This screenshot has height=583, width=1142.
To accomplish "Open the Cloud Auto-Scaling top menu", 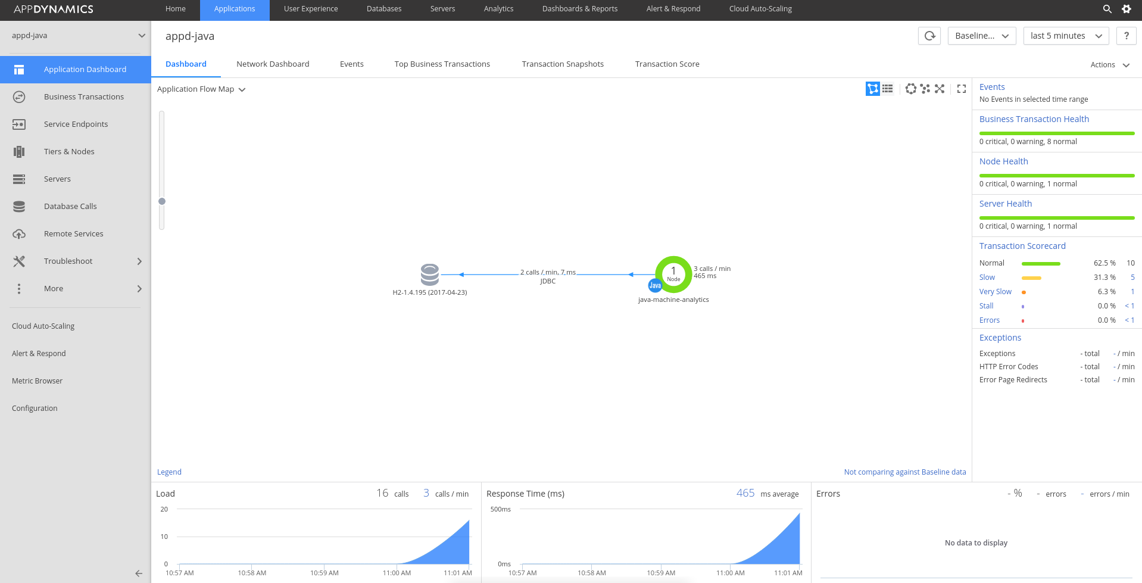I will click(x=760, y=9).
